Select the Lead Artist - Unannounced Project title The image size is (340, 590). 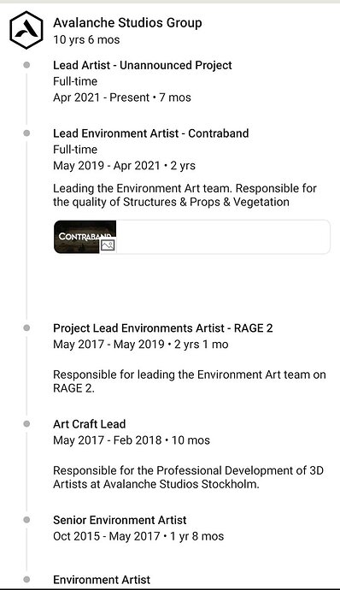tap(143, 65)
